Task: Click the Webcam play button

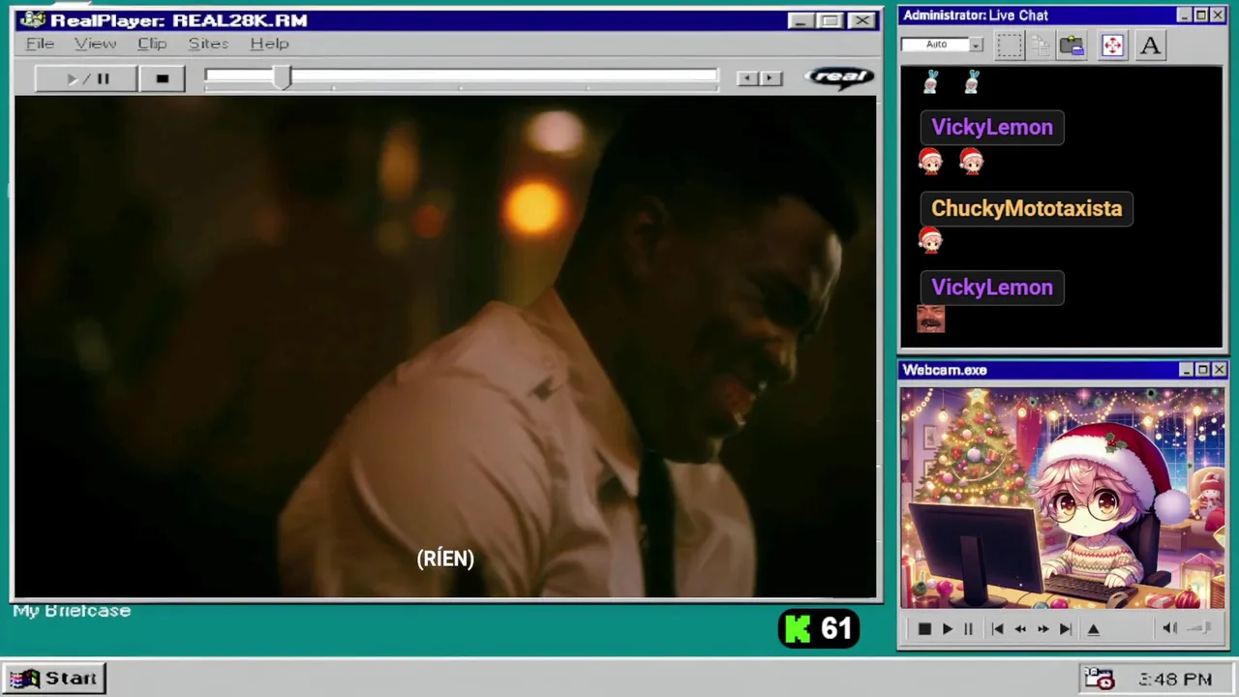Action: click(x=948, y=629)
